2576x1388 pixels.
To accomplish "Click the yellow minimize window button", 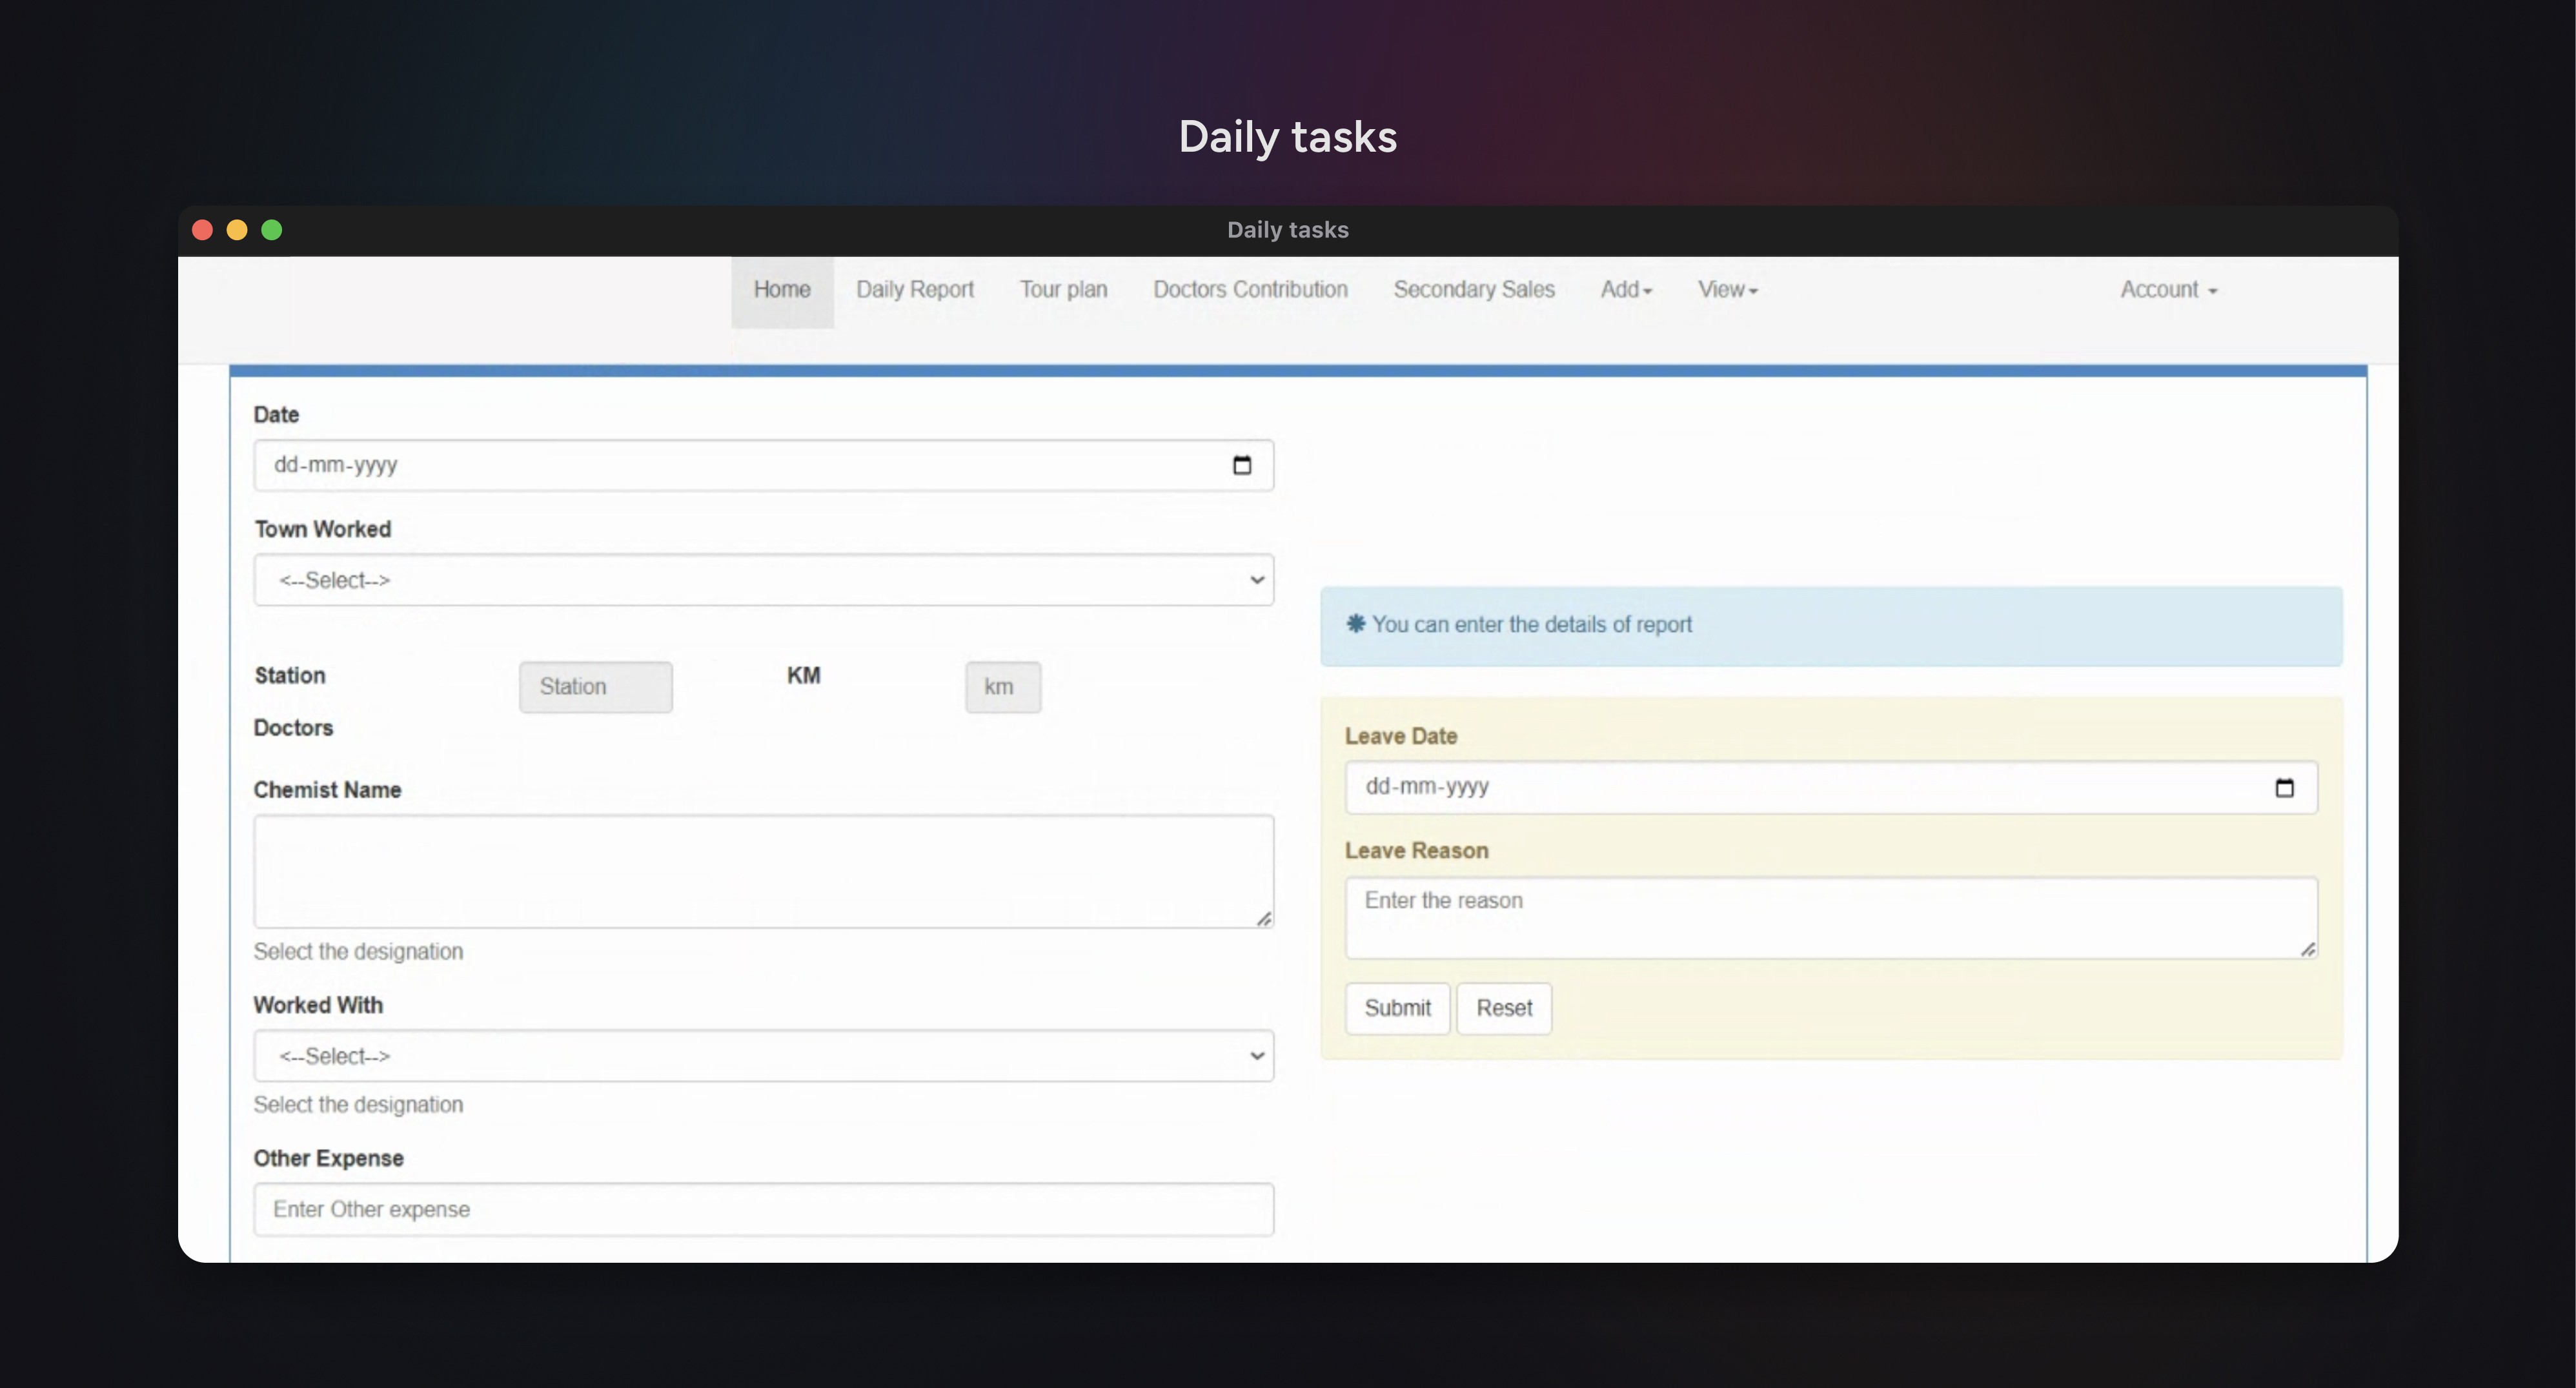I will click(x=237, y=230).
